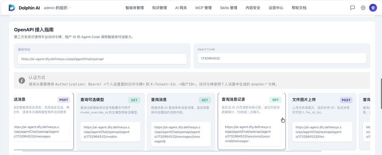Click the Agent Code field 1732964532

coord(282,58)
